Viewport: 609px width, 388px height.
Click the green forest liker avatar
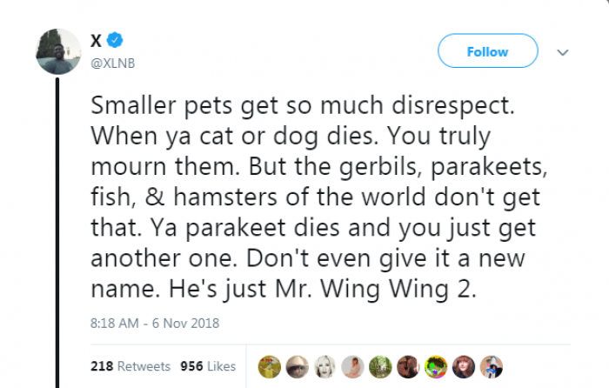pyautogui.click(x=381, y=366)
